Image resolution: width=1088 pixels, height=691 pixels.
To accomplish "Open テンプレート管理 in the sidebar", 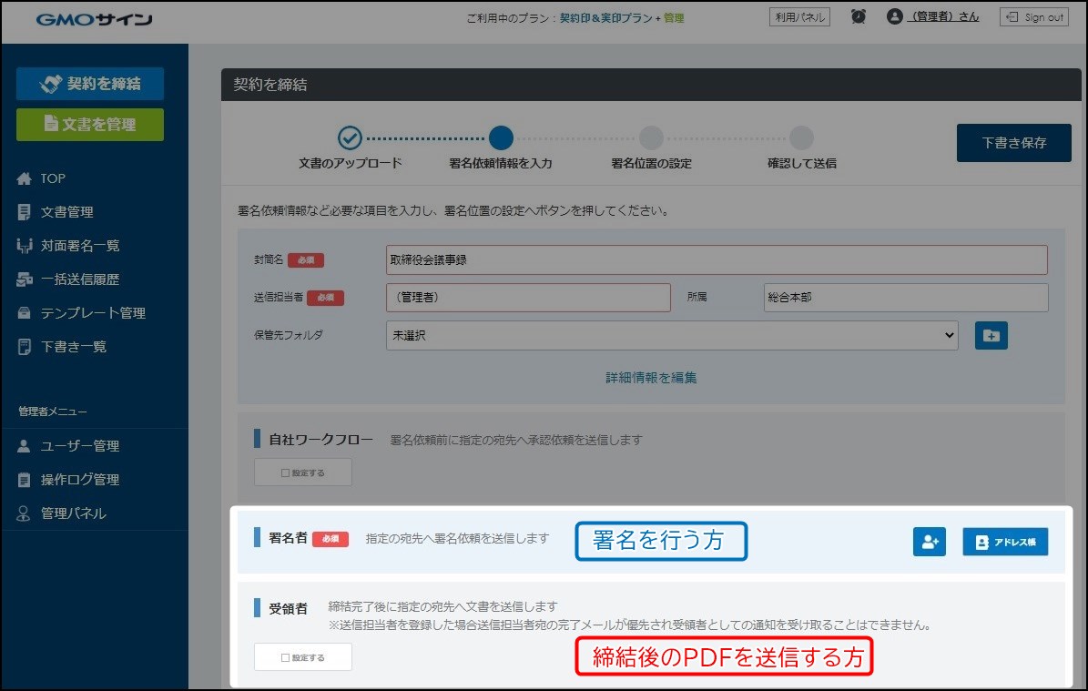I will pos(93,313).
